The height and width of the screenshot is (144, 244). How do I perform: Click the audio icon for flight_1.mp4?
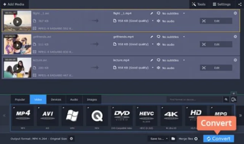pos(159,21)
